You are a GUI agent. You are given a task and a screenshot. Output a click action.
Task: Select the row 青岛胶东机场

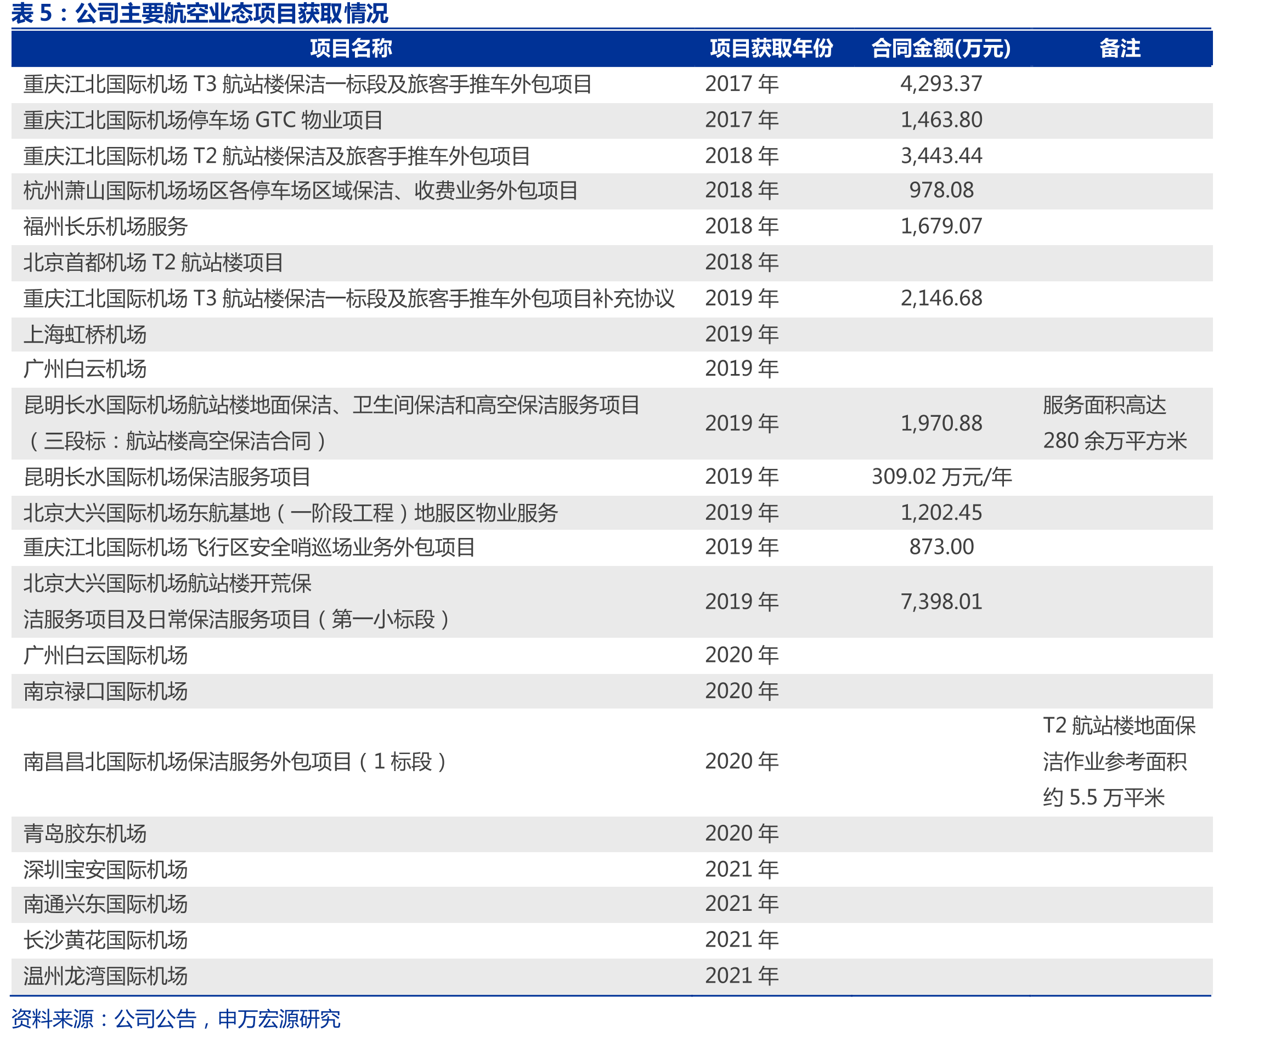click(x=612, y=834)
